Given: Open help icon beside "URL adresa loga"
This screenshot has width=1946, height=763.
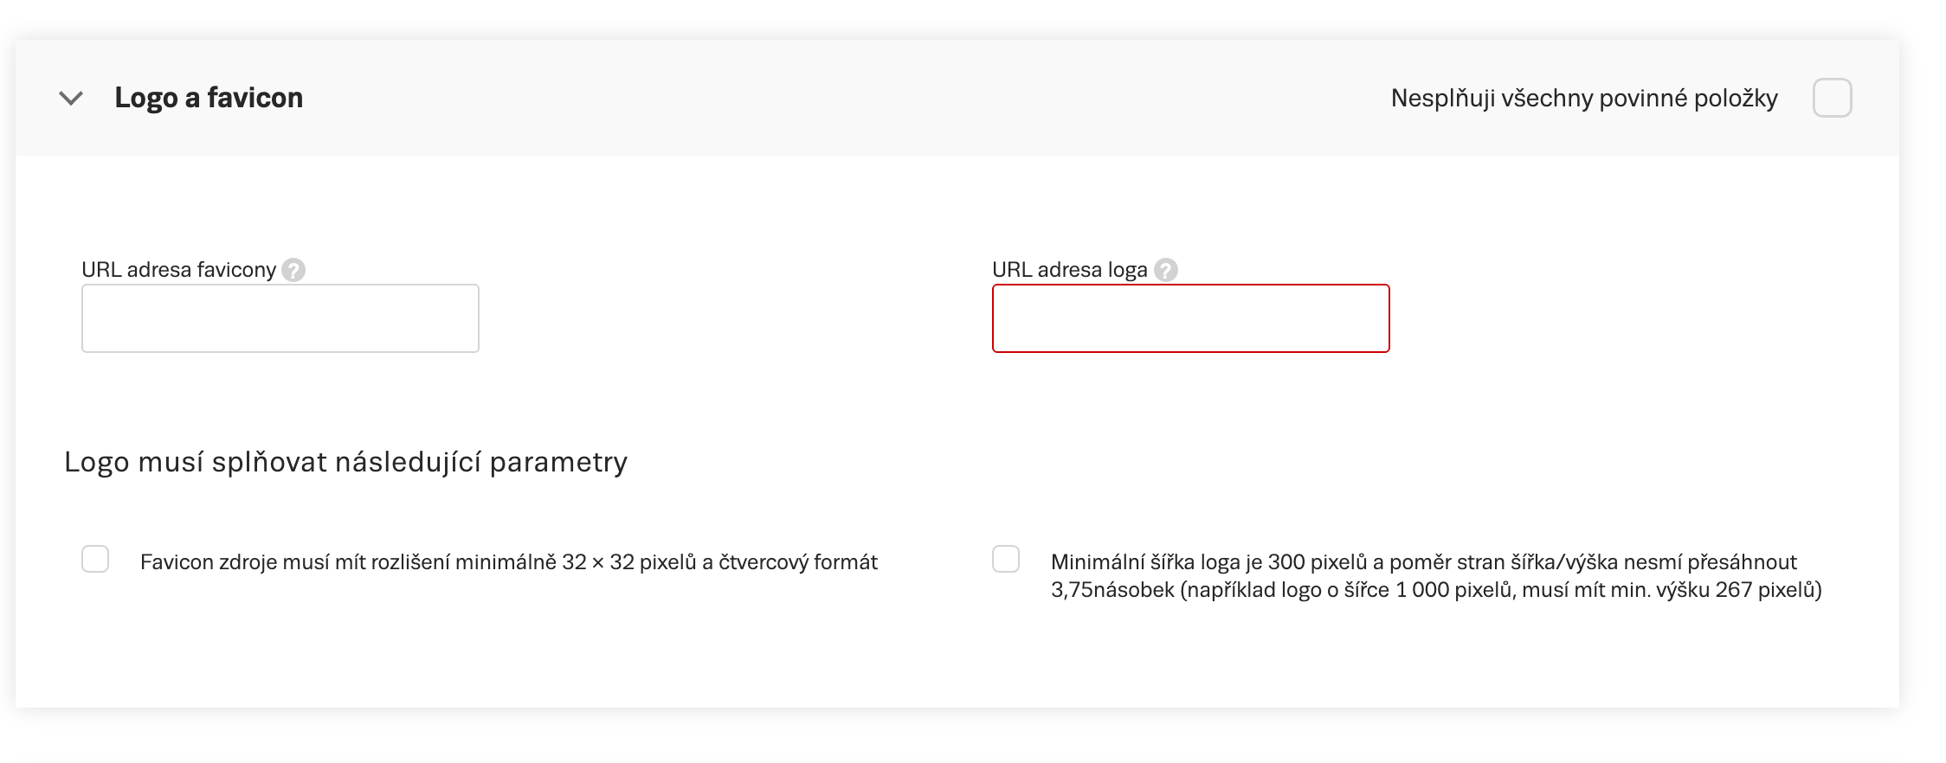Looking at the screenshot, I should (1166, 271).
